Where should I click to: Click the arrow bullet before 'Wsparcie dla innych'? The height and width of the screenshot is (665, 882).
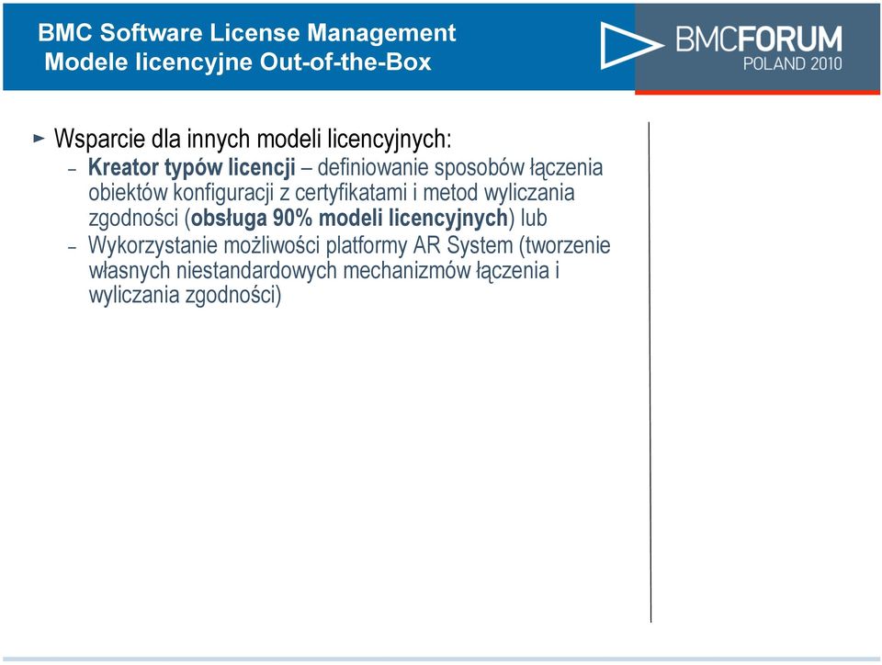click(39, 138)
